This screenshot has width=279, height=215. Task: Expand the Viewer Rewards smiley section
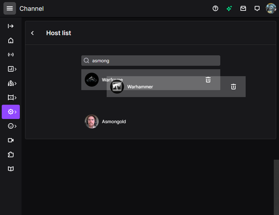[x=12, y=126]
